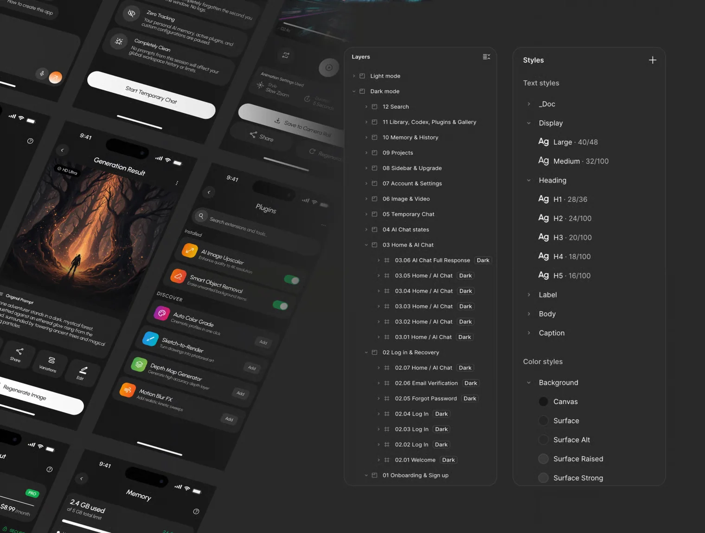Collapse the Display text styles group
The width and height of the screenshot is (705, 533).
point(529,123)
